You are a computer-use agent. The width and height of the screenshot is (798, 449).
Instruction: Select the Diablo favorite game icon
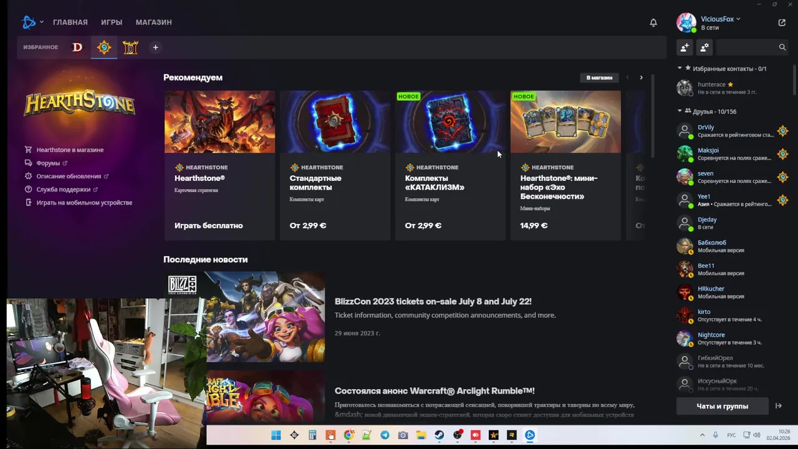77,47
